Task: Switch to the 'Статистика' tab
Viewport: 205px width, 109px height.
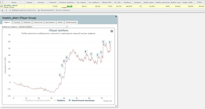Action: click(x=38, y=23)
